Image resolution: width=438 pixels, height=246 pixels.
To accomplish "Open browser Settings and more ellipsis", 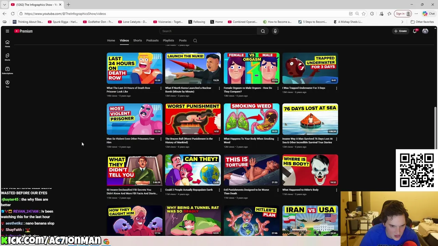I will pos(416,14).
